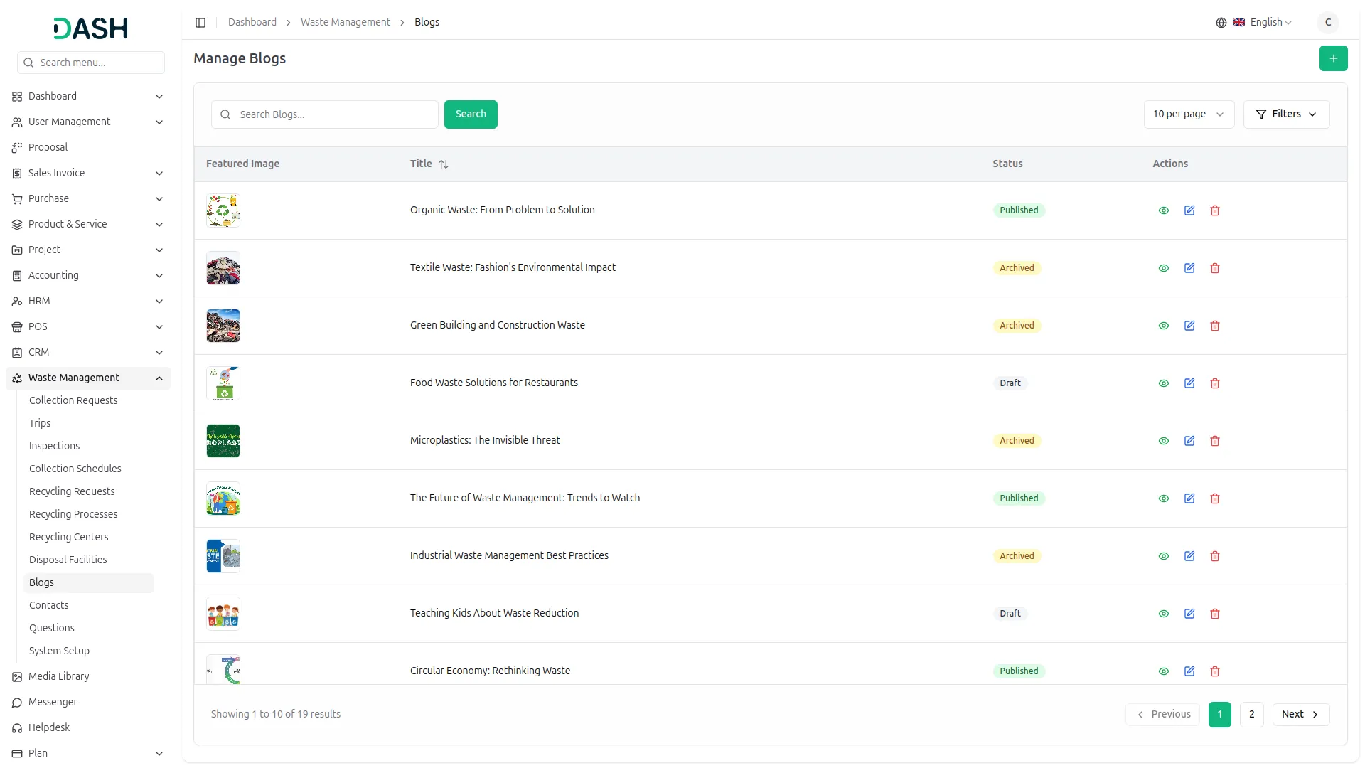Go to Collection Schedules menu item
Viewport: 1365px width, 768px height.
[75, 469]
